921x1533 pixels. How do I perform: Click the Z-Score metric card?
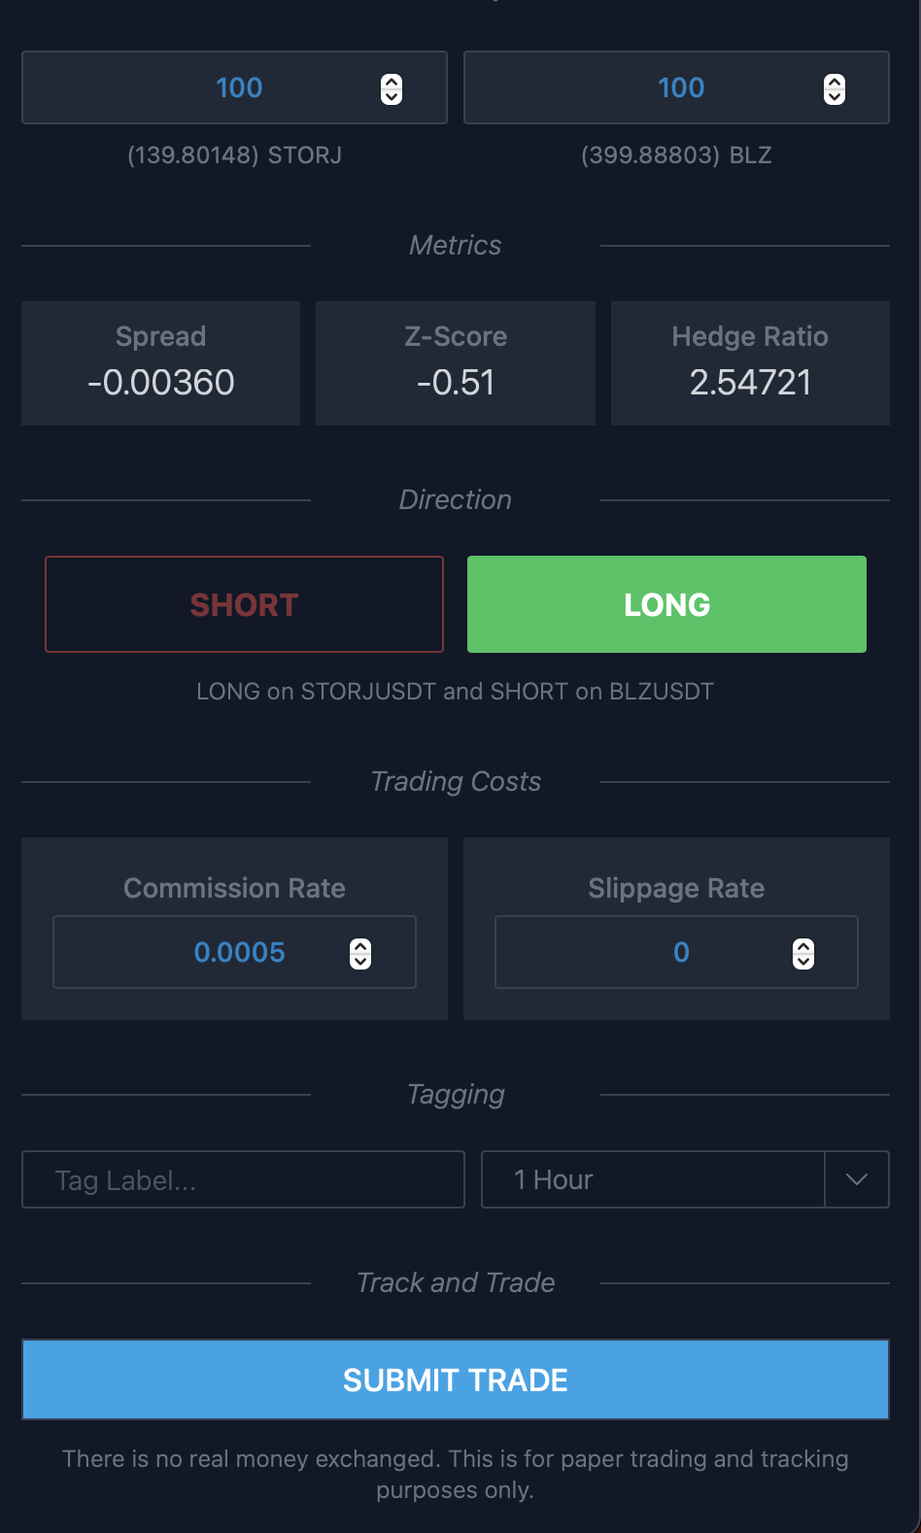click(x=455, y=363)
